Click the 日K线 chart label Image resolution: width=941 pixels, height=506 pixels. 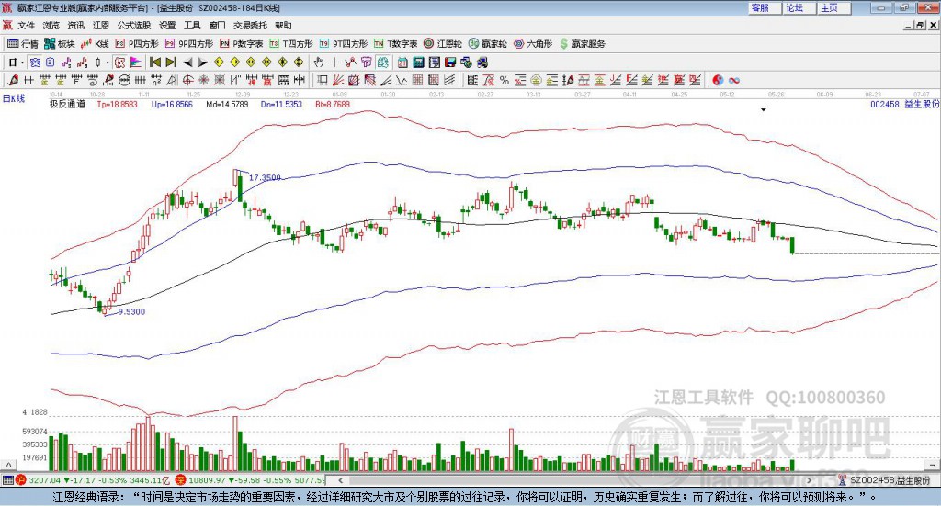(13, 98)
